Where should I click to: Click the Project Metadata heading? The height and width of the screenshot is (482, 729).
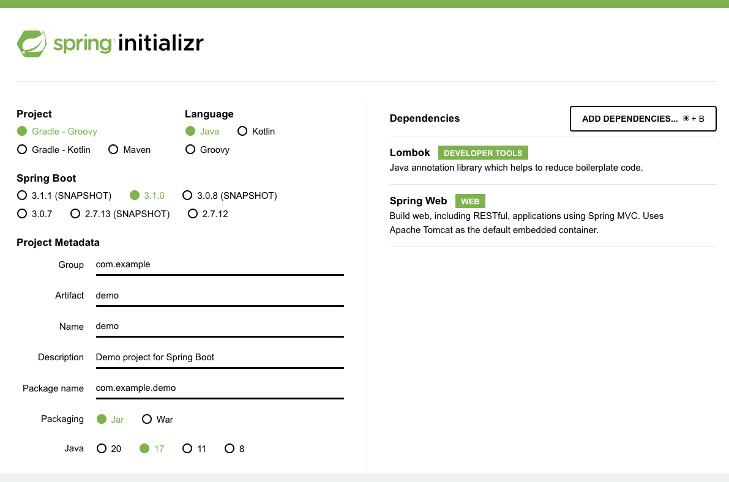58,242
